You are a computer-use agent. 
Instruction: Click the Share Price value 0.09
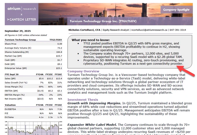60,44
